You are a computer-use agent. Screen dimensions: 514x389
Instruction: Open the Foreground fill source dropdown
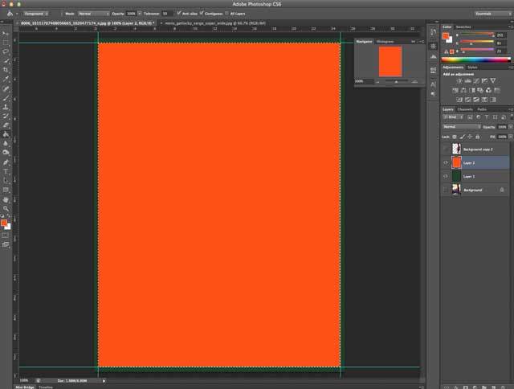tap(37, 14)
